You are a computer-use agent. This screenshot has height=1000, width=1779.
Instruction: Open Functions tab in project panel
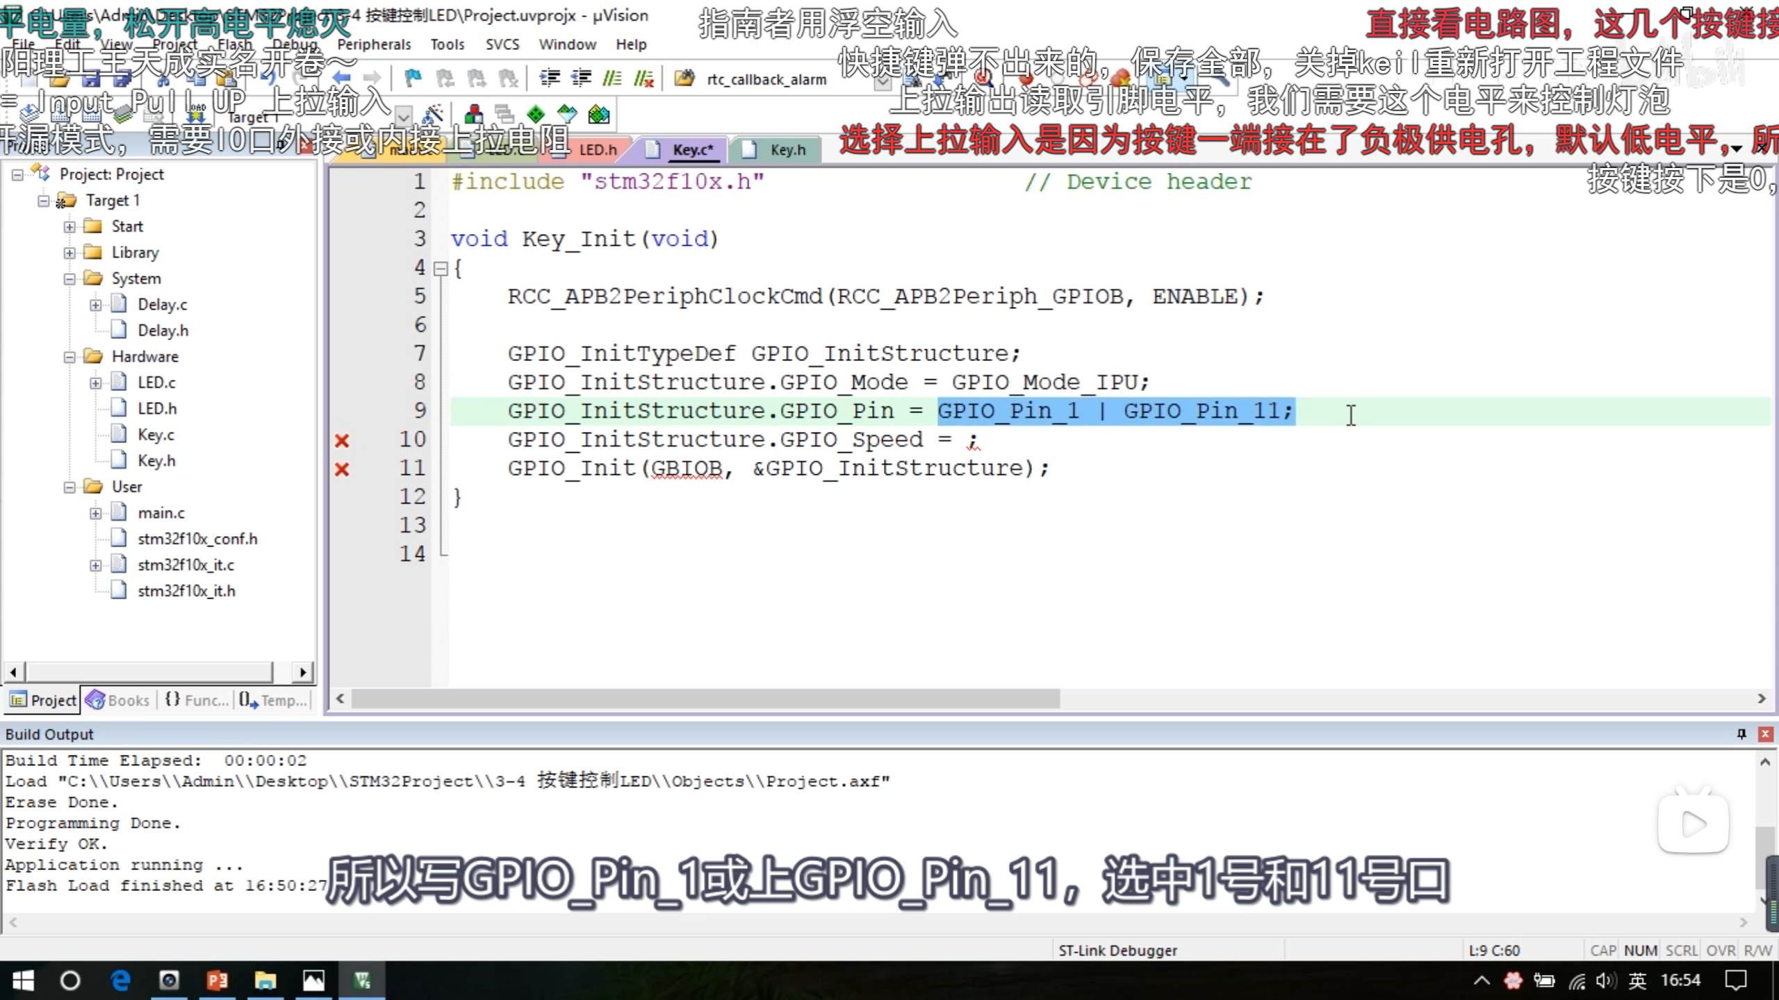coord(197,700)
